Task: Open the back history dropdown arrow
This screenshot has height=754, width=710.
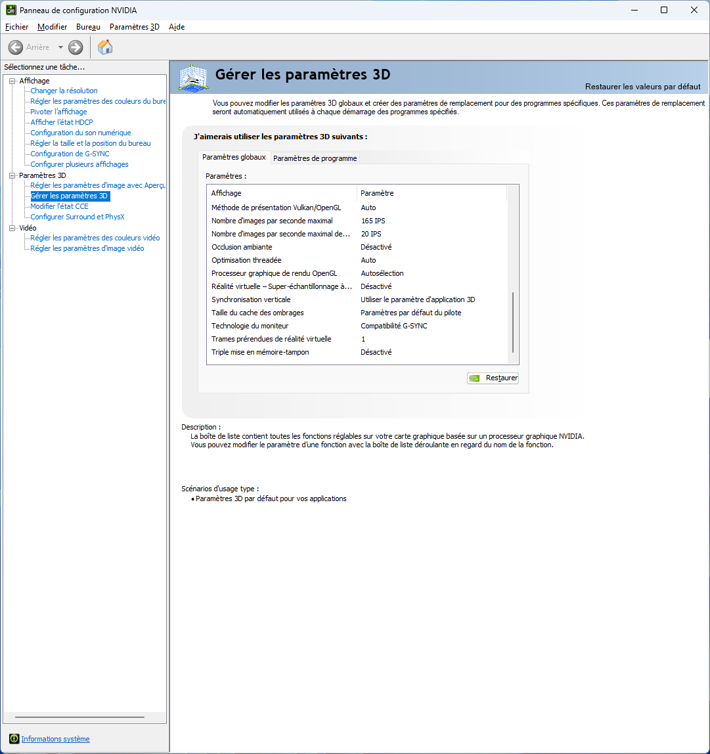Action: (60, 47)
